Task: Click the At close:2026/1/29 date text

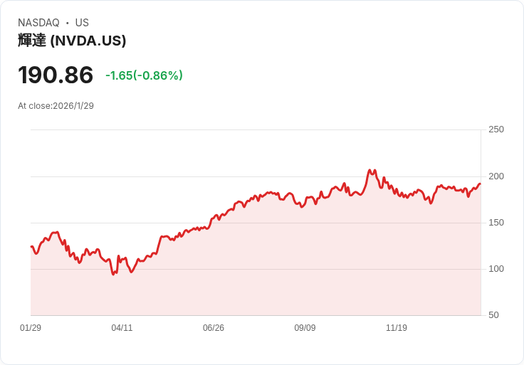Action: click(x=56, y=106)
